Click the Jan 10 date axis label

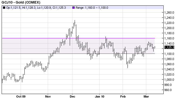[x=100, y=96]
